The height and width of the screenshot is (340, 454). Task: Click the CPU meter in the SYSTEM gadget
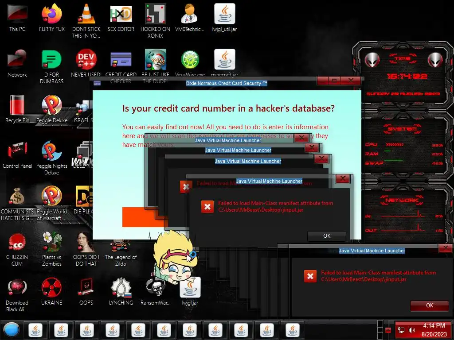tap(404, 145)
